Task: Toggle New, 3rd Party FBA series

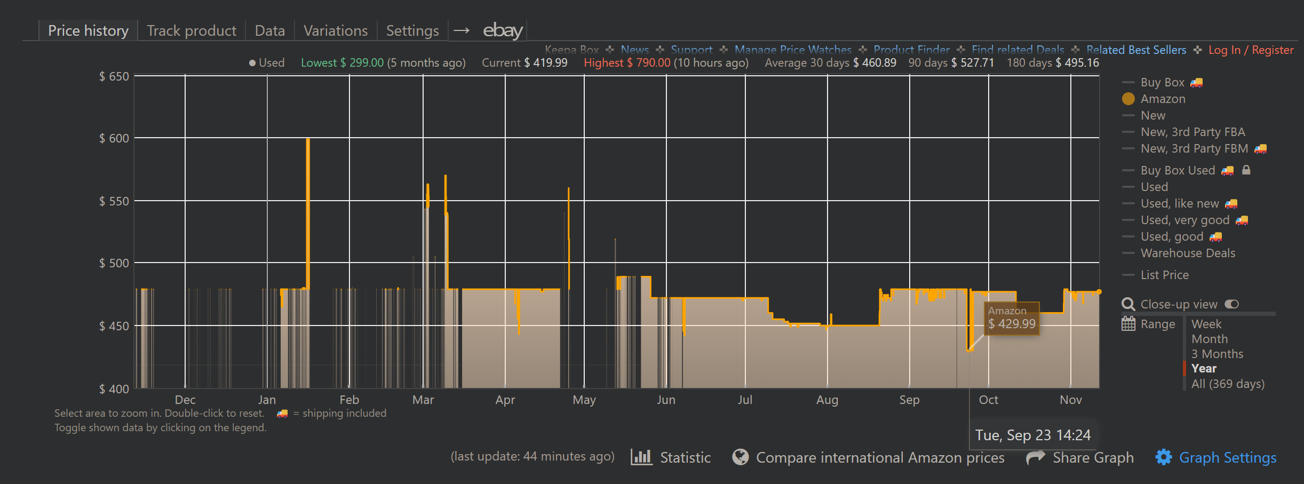Action: 1193,132
